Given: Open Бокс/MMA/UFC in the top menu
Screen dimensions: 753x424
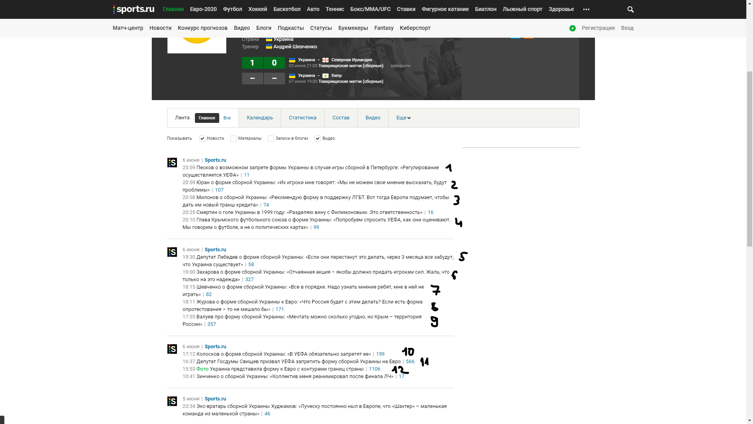Looking at the screenshot, I should 370,9.
